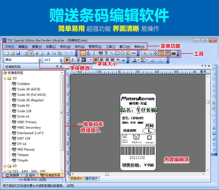The width and height of the screenshot is (219, 190).
Task: Toggle right text alignment
Action: (x=107, y=60)
